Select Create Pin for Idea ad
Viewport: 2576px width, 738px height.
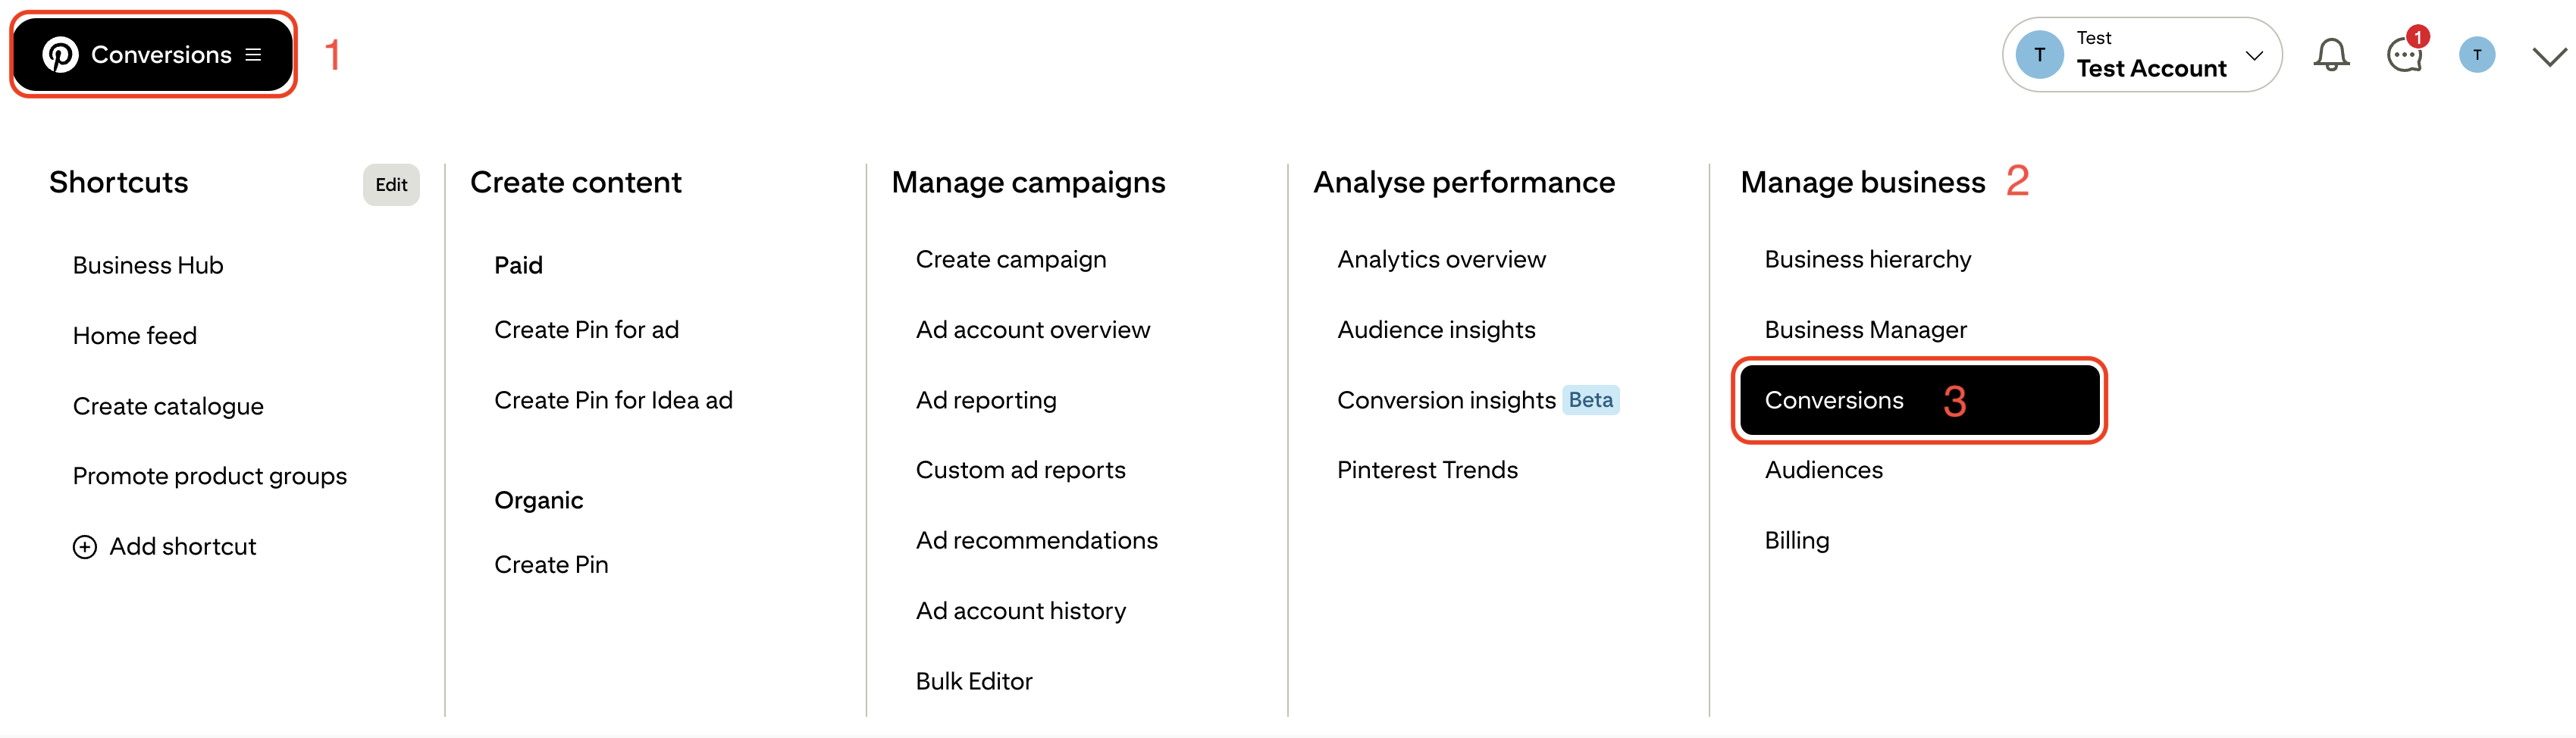tap(613, 400)
